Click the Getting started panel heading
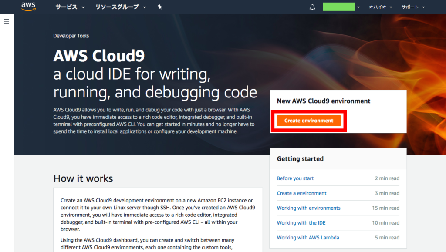Screen dimensions: 446x252 [x=300, y=159]
